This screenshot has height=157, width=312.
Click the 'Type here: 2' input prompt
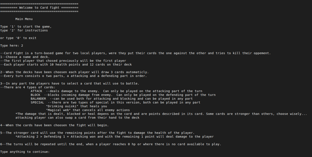coord(12,45)
